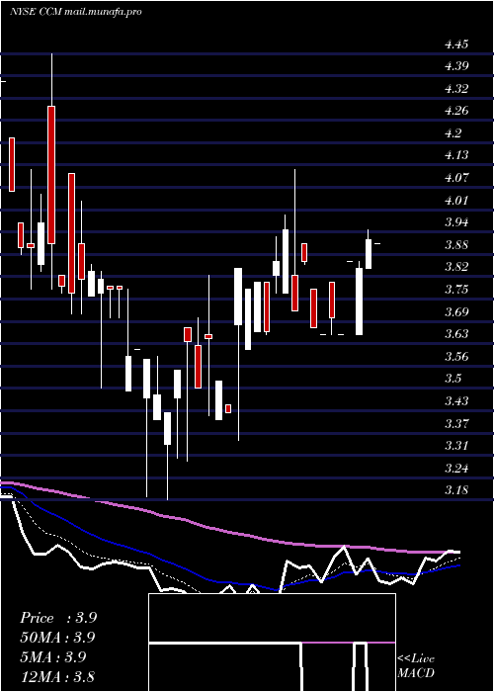Click the NYSE CCM mail.munafa.pro chart title
Viewport: 494px width, 692px height.
click(75, 12)
